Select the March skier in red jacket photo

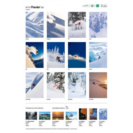click(x=77, y=25)
